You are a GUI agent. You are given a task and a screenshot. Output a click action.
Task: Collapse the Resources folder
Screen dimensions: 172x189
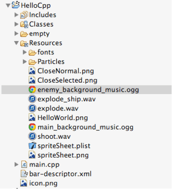[16, 43]
